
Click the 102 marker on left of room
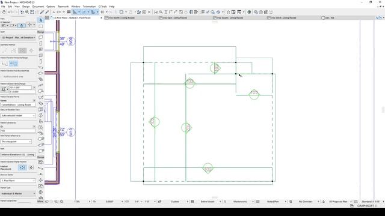click(154, 122)
